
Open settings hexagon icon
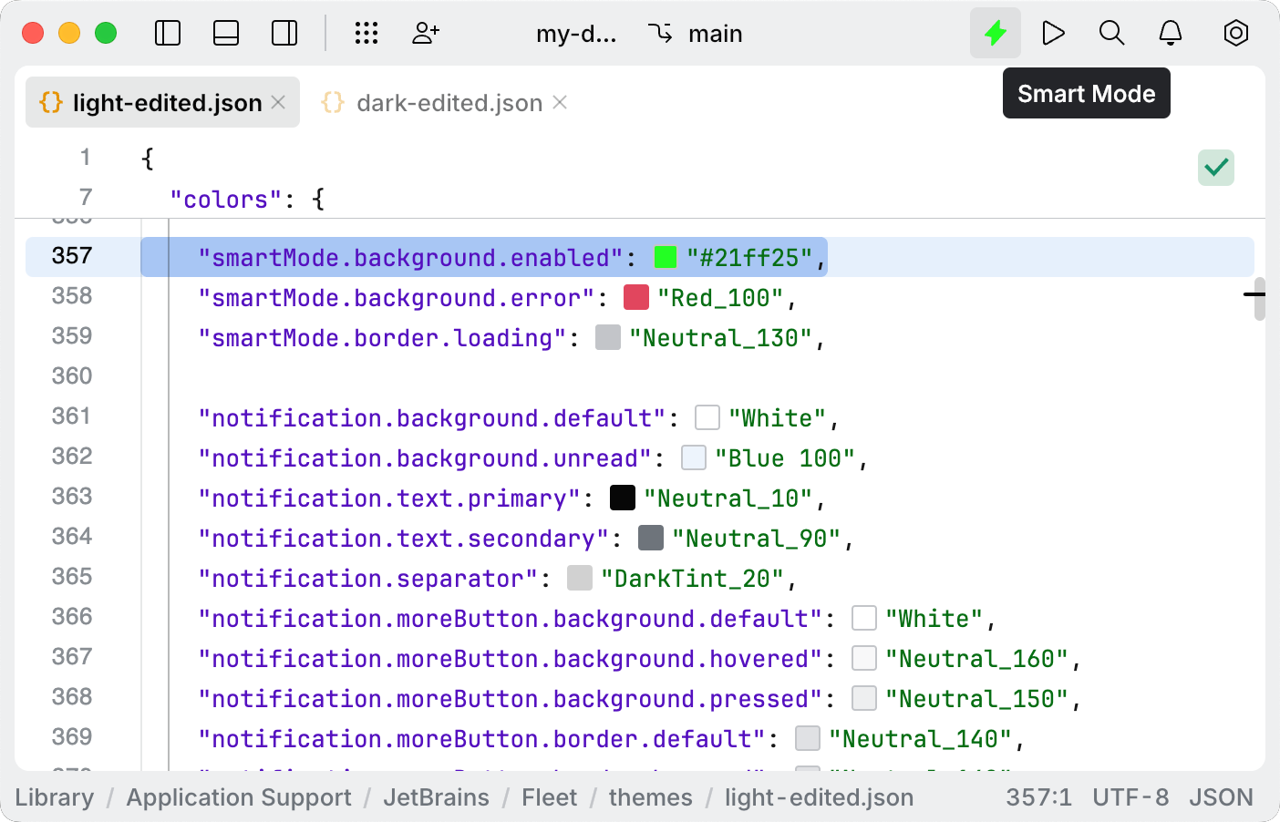click(1235, 34)
